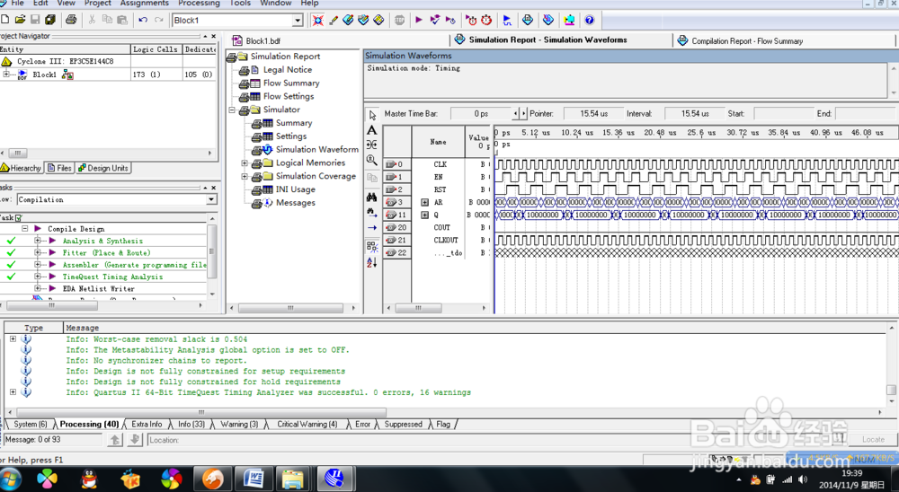Select the waveform Text tool A icon
The image size is (899, 492).
[x=372, y=130]
